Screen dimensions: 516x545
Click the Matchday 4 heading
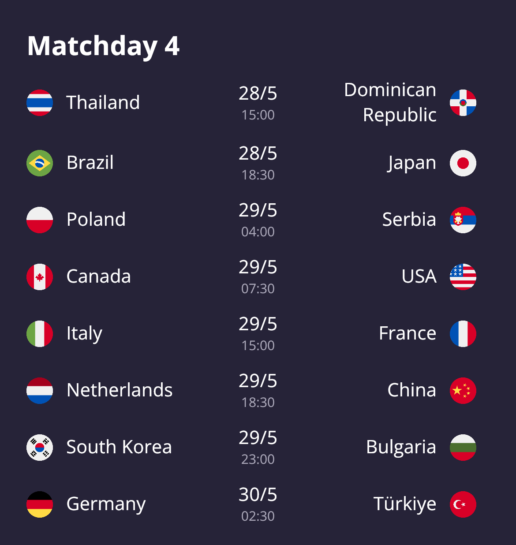click(103, 47)
